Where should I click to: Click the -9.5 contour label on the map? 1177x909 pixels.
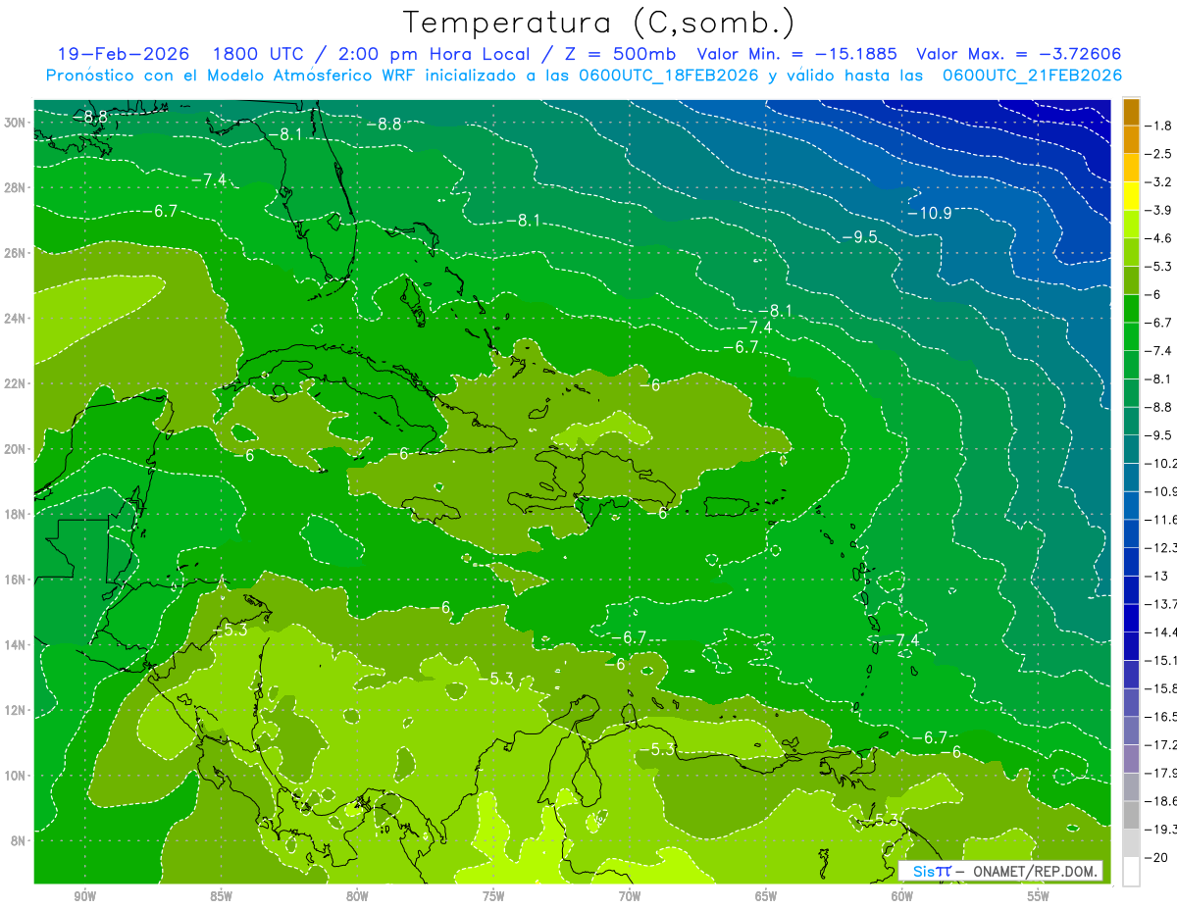pyautogui.click(x=859, y=237)
